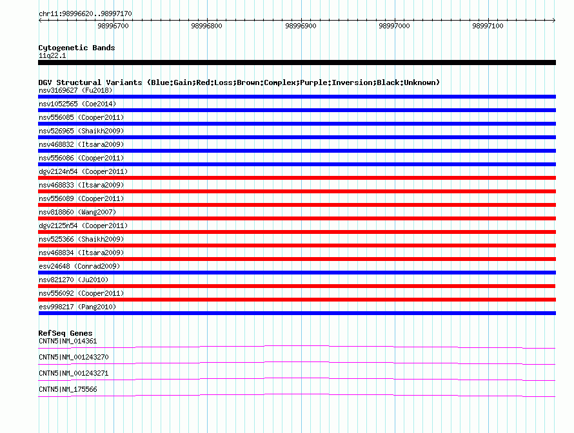574x433 pixels.
Task: Click the magenta line under CNTN5|NM_014361
Action: point(297,347)
